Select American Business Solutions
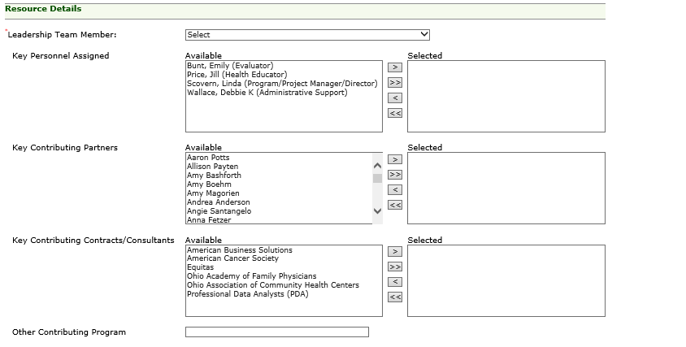The height and width of the screenshot is (347, 686). tap(240, 249)
